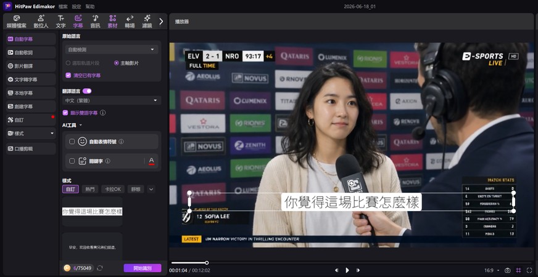
Task: Choose the second subtitle style preview thumbnail
Action: 93,246
